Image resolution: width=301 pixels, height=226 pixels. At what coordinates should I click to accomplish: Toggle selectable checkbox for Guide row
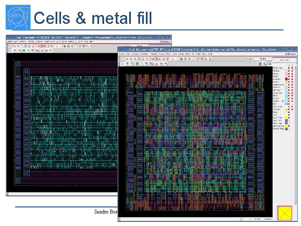click(x=292, y=76)
